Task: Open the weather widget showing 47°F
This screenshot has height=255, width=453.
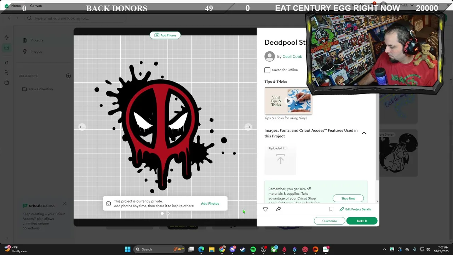Action: tap(16, 249)
